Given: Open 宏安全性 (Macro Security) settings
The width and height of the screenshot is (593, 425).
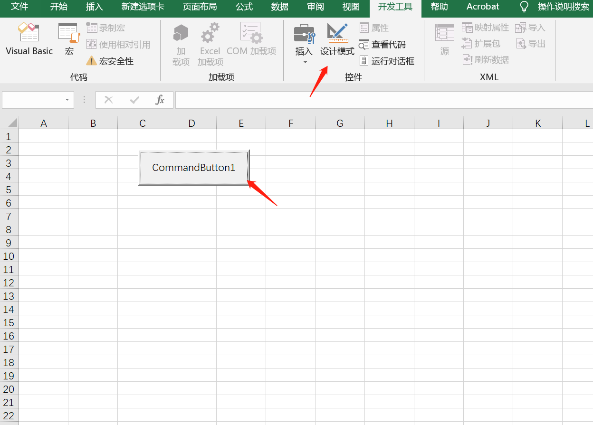Looking at the screenshot, I should 114,61.
